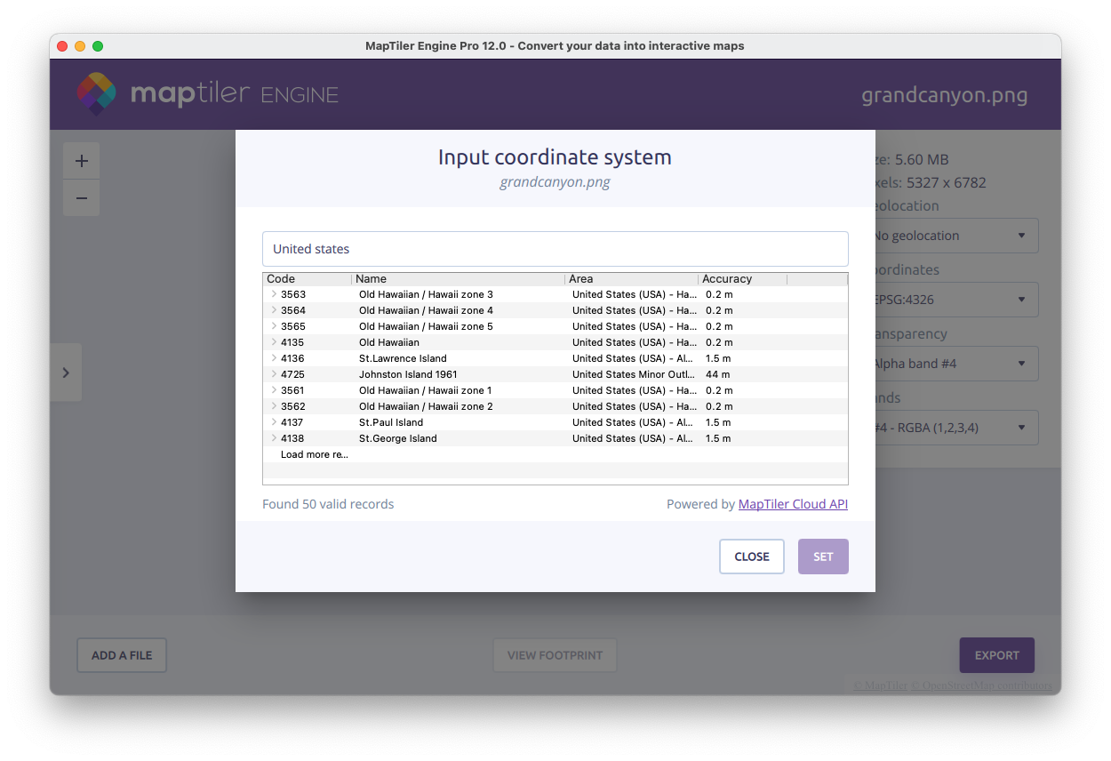Open the MapTiler Cloud API link
This screenshot has width=1111, height=761.
tap(793, 504)
